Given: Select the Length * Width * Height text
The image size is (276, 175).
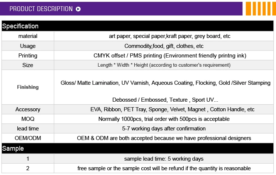Looking at the screenshot, I should (164, 65).
